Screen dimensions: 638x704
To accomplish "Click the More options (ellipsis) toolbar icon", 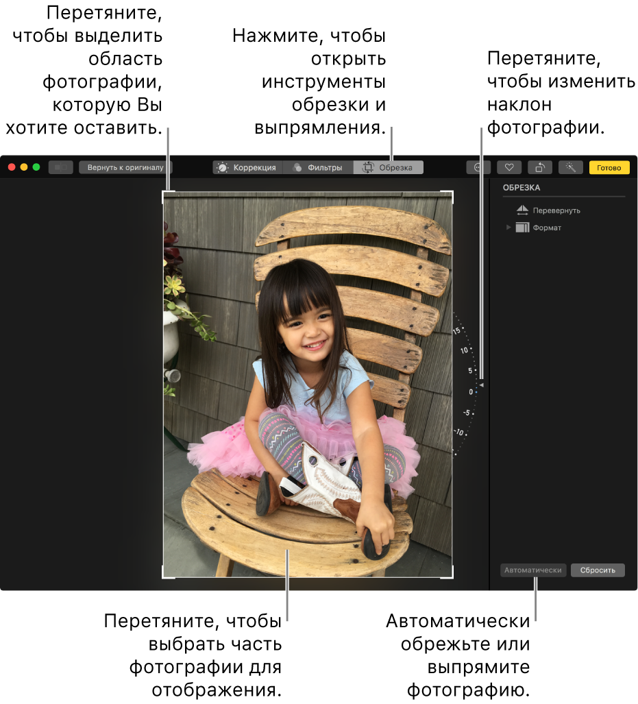I will [477, 167].
